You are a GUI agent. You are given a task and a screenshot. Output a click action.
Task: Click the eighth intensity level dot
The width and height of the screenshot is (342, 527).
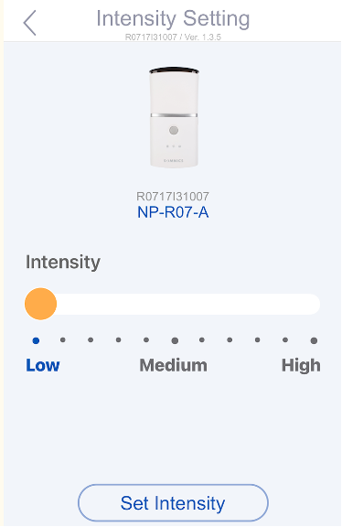coord(230,340)
